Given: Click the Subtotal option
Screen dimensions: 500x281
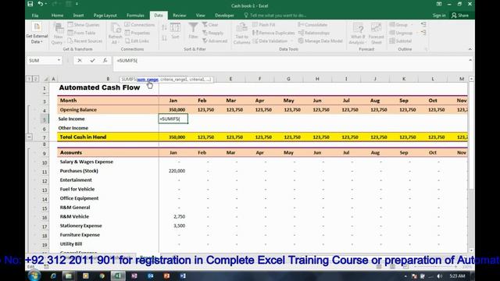Looking at the screenshot, I should pyautogui.click(x=401, y=41).
